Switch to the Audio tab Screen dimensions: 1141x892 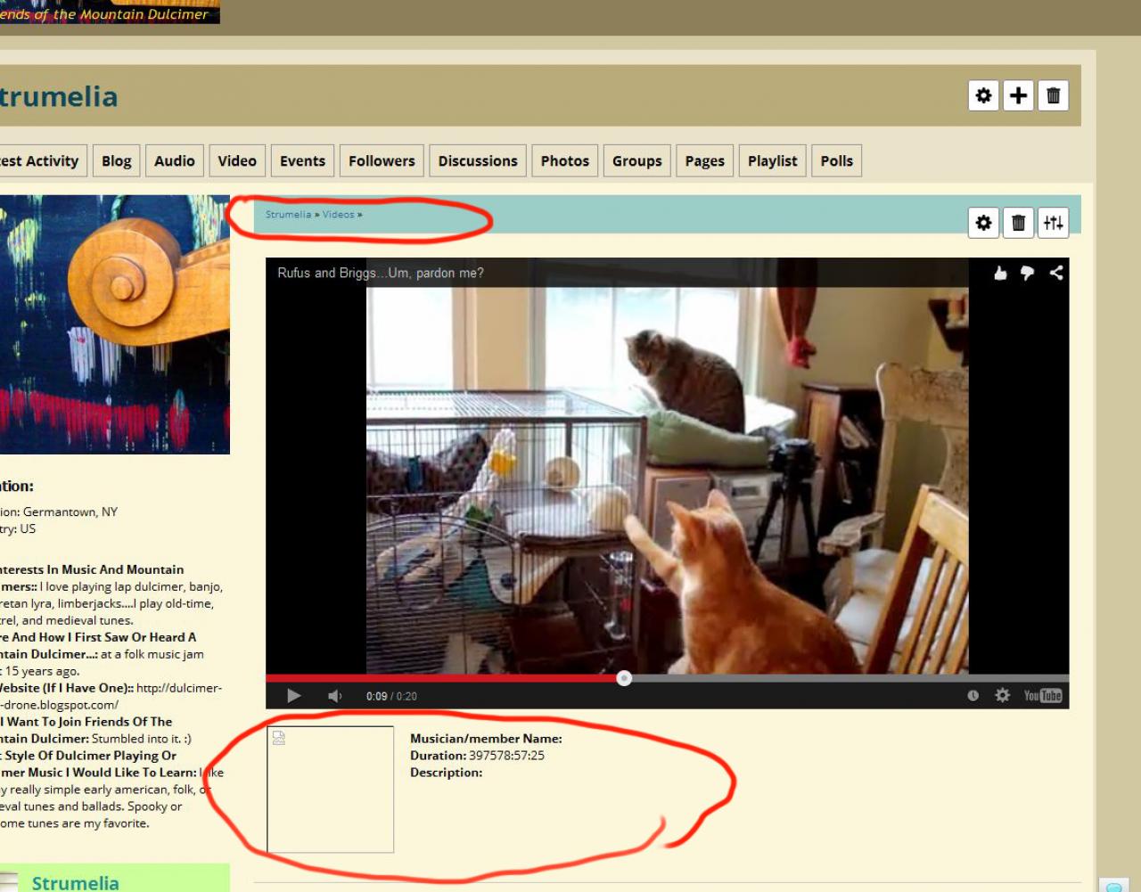click(175, 161)
